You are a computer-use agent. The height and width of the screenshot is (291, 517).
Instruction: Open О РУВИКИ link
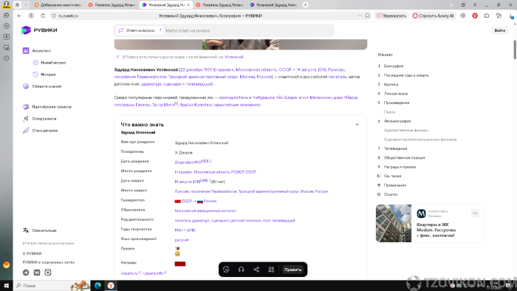coord(32,253)
